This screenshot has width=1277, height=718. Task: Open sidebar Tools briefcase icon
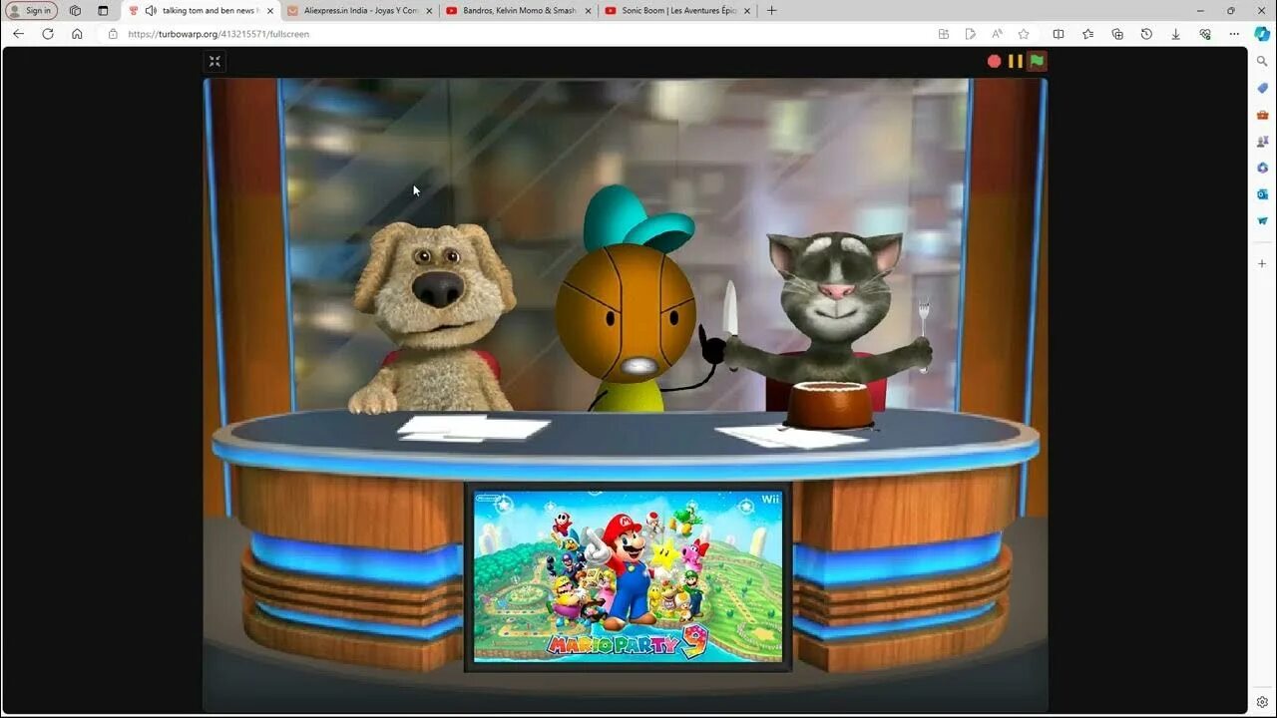1262,115
